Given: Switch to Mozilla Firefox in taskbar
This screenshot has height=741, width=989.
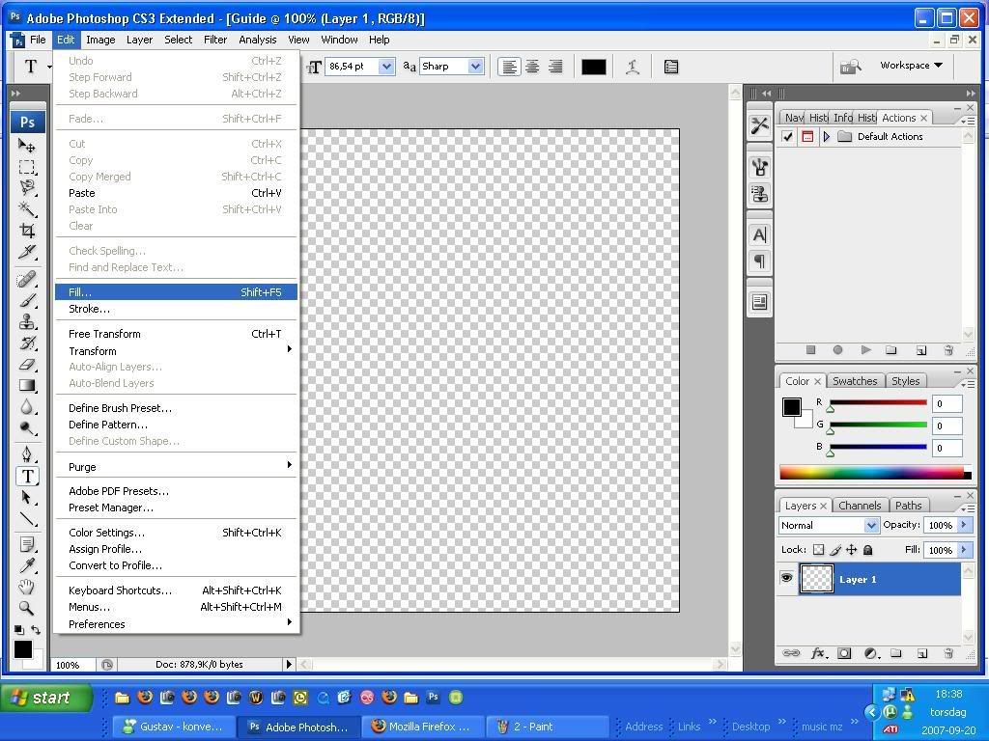Looking at the screenshot, I should click(423, 727).
